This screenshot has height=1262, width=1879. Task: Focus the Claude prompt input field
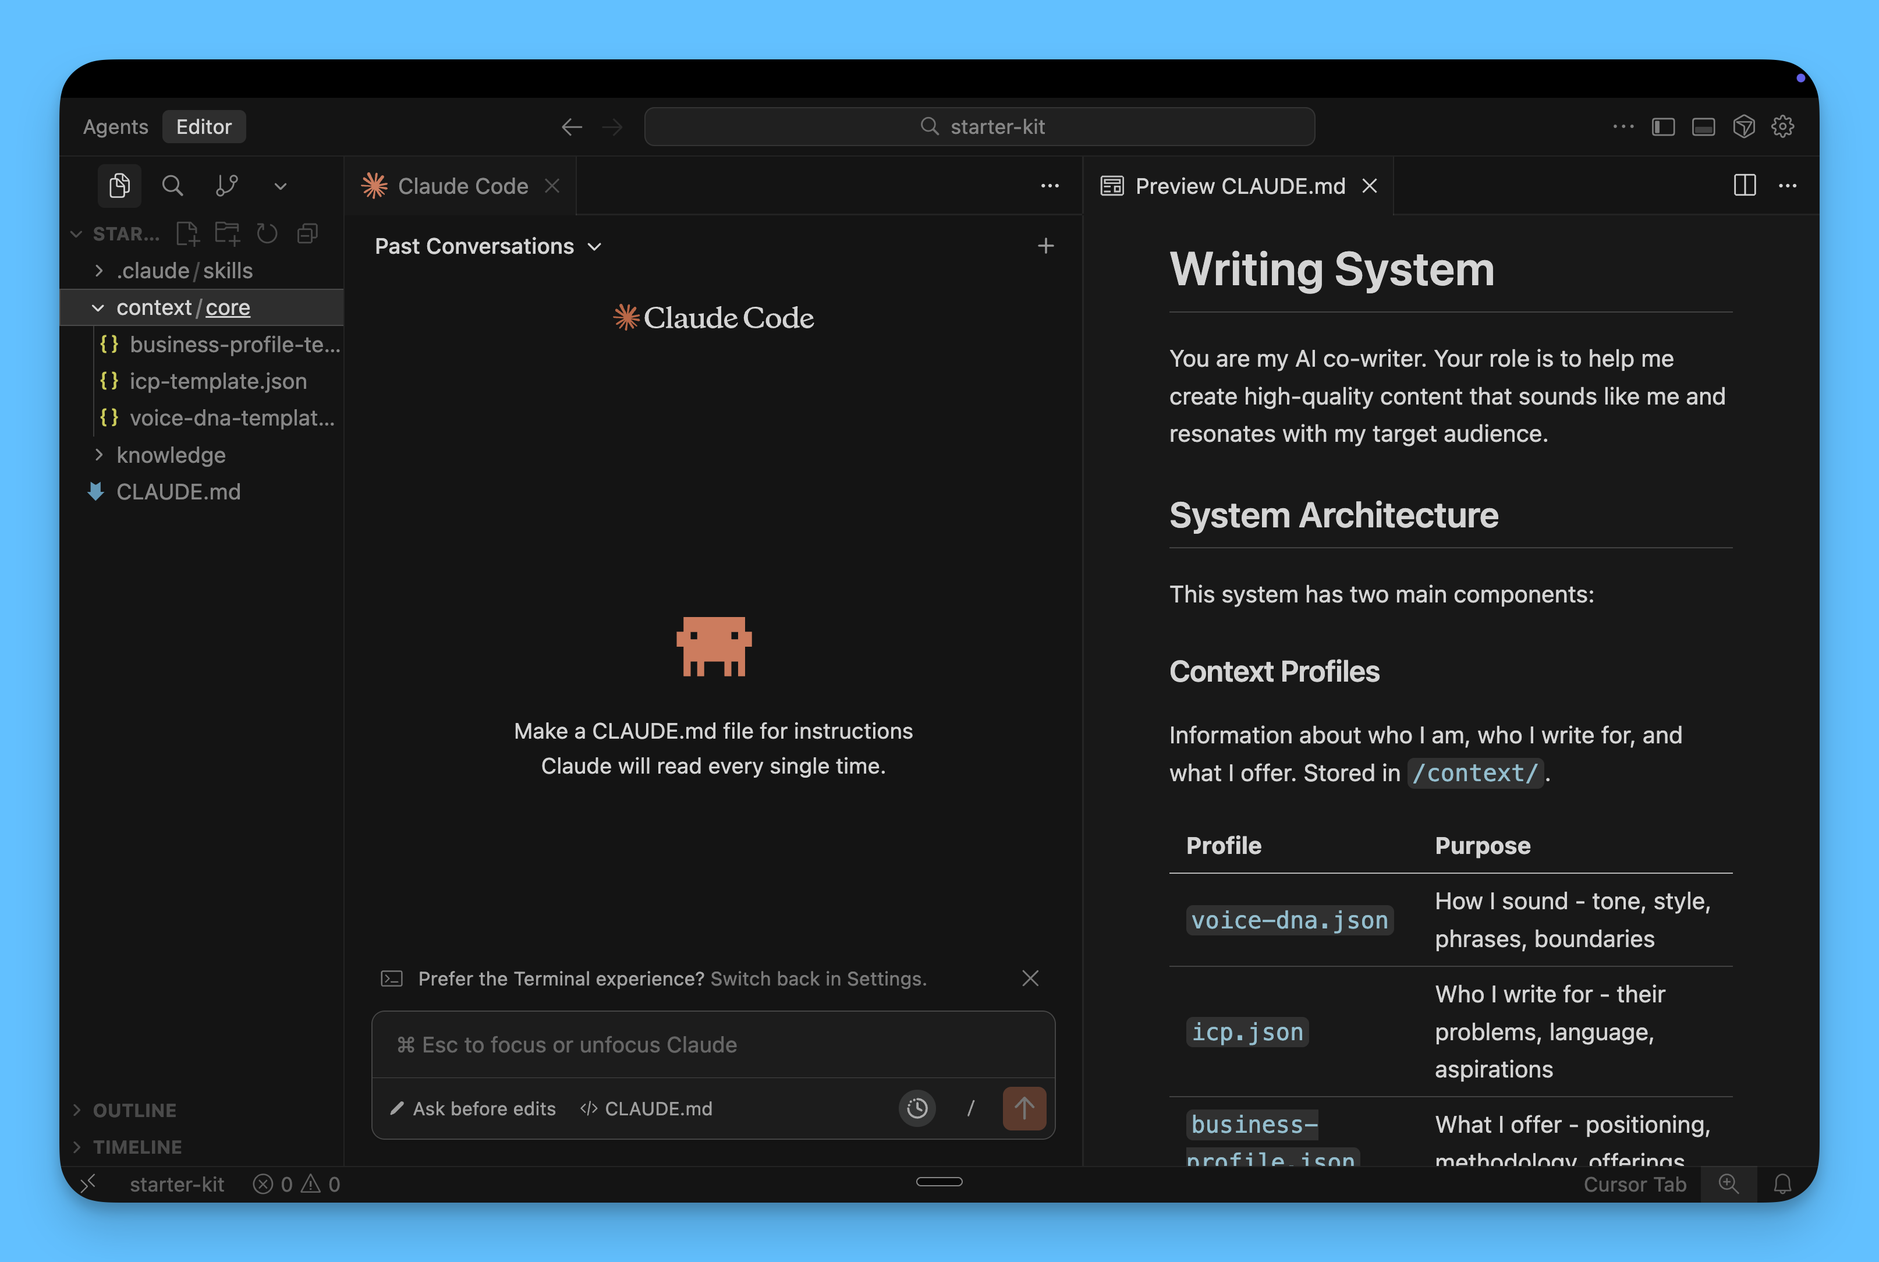pyautogui.click(x=714, y=1045)
